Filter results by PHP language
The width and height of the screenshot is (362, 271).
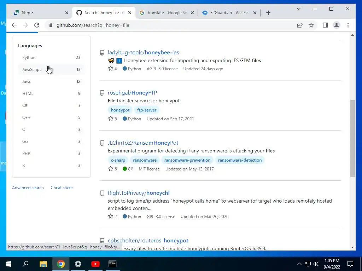[51, 153]
